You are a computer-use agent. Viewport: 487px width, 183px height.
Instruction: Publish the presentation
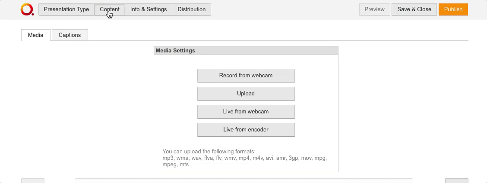[453, 9]
